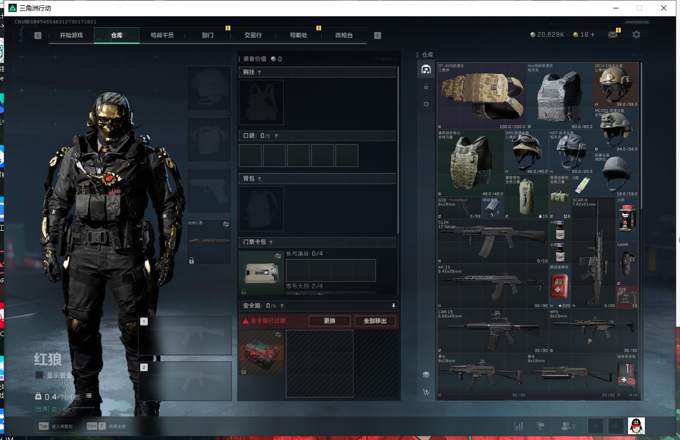
Task: Open the 开始游戏 tab
Action: (x=71, y=35)
